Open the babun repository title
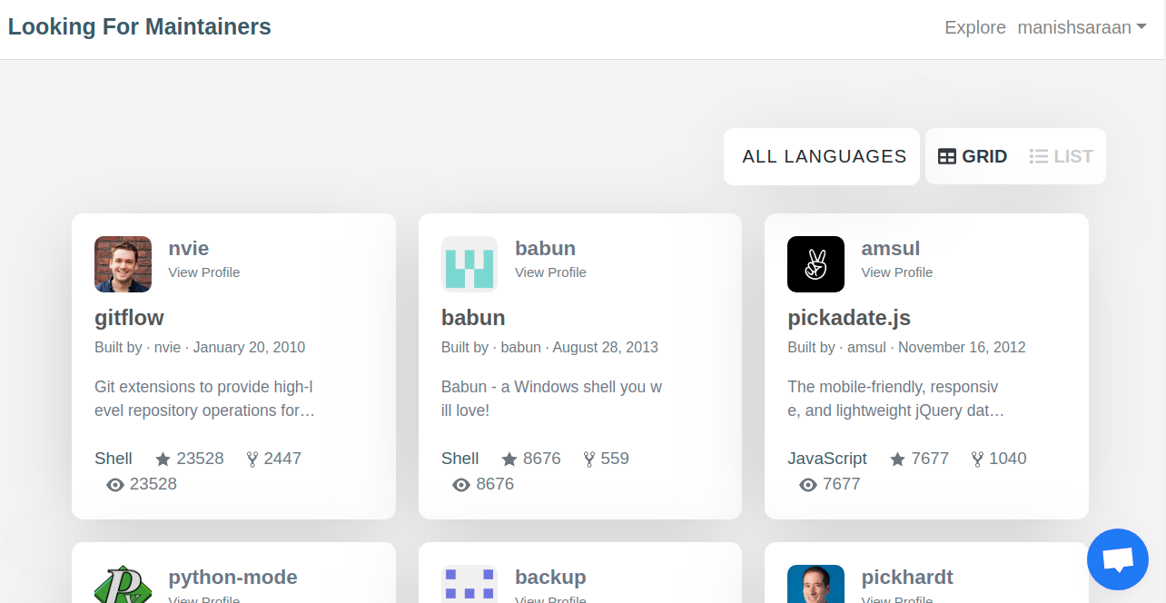The image size is (1166, 603). 473,318
